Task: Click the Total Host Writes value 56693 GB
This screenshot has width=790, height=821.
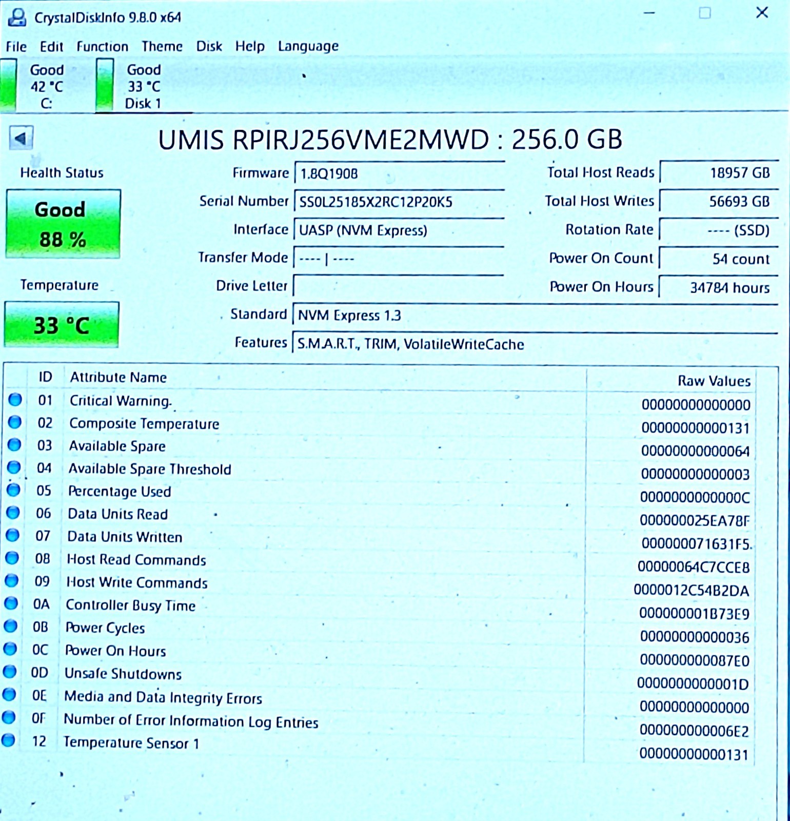Action: tap(719, 201)
